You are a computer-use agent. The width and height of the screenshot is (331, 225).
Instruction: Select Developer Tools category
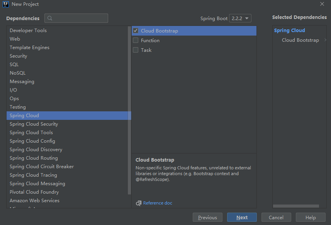[67, 31]
